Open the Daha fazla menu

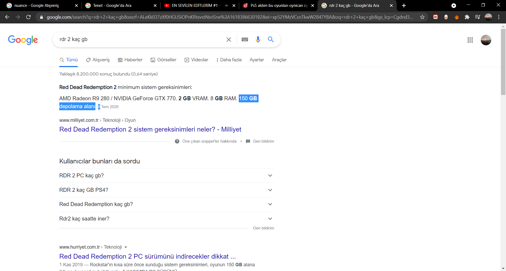tap(229, 60)
